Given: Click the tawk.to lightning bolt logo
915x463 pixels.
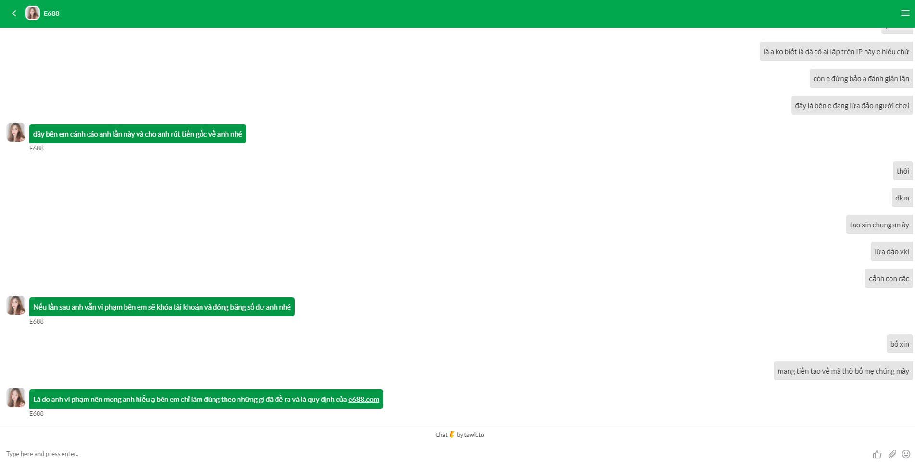Looking at the screenshot, I should [x=452, y=435].
